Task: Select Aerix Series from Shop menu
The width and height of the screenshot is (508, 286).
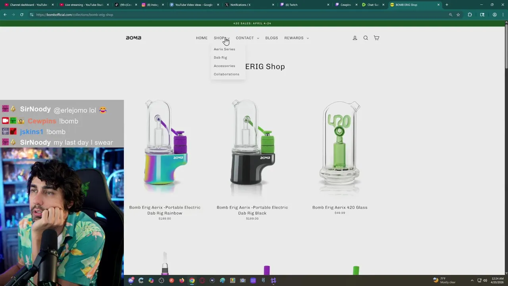Action: (x=224, y=49)
